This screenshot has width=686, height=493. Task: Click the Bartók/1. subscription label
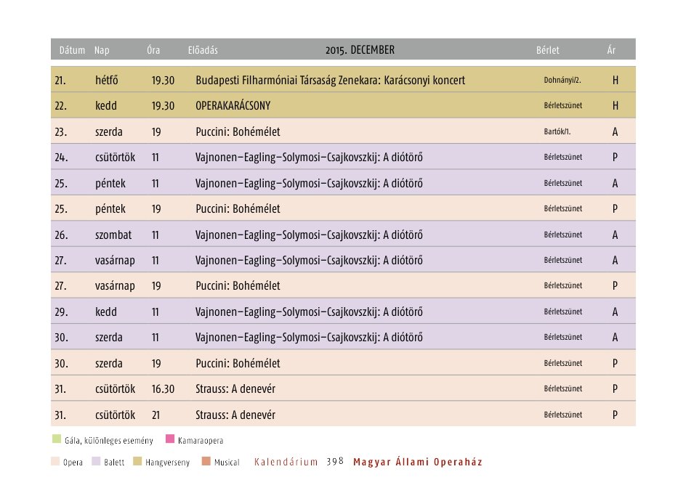tap(557, 132)
